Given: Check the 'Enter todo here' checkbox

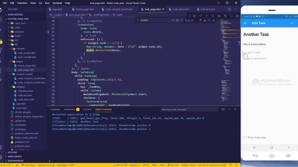Looking at the screenshot, I should click(245, 137).
